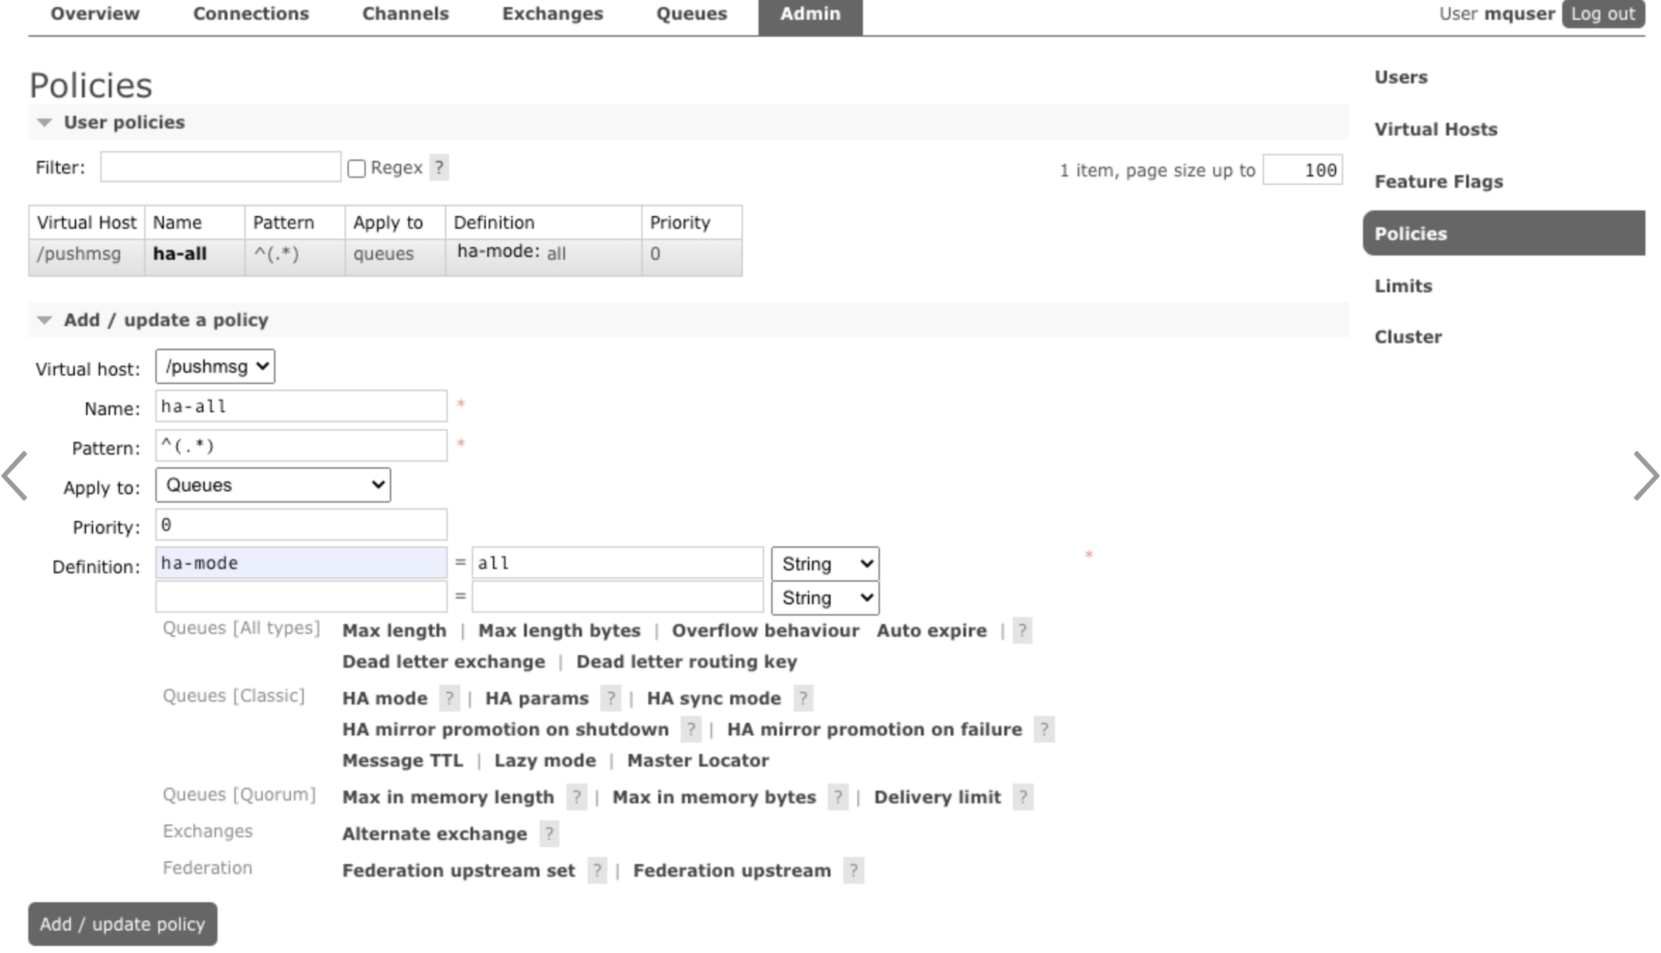Switch to the Exchanges tab
The image size is (1661, 953).
coord(552,14)
